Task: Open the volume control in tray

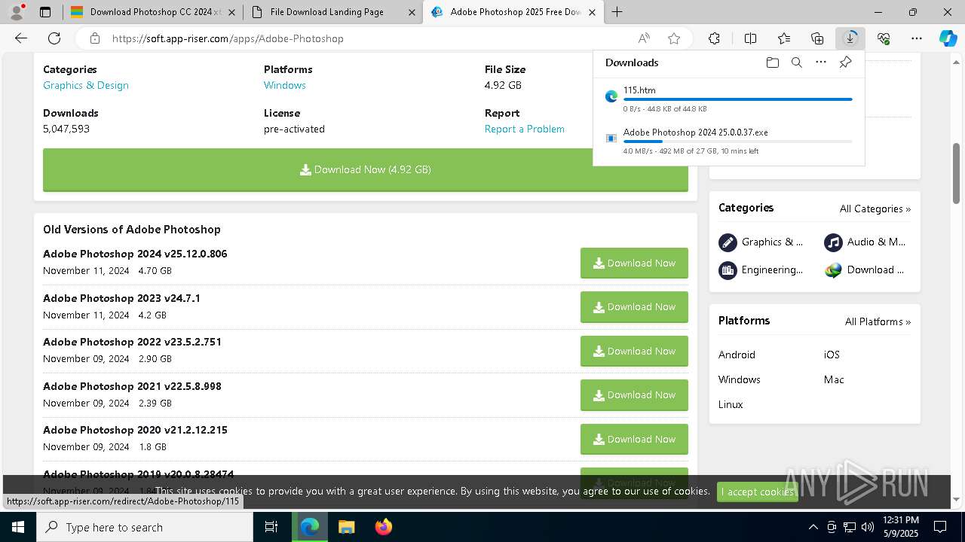Action: [868, 527]
